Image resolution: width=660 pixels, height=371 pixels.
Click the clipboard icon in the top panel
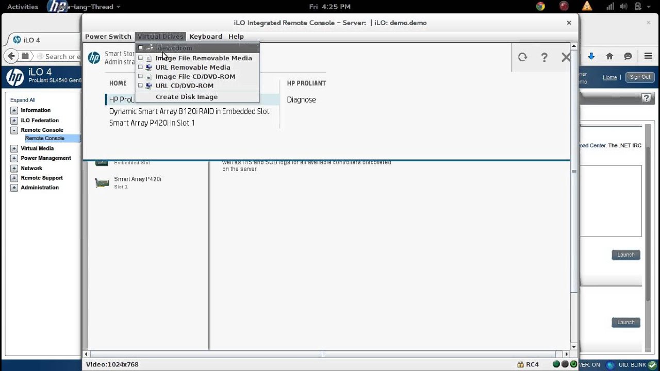[x=638, y=7]
